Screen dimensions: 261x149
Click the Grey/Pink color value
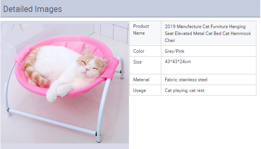[x=174, y=51]
